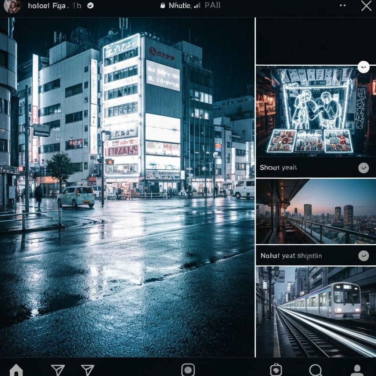Toggle the checkmark beside Nohut yeat shiyntiin
This screenshot has height=376, width=376.
pos(364,256)
